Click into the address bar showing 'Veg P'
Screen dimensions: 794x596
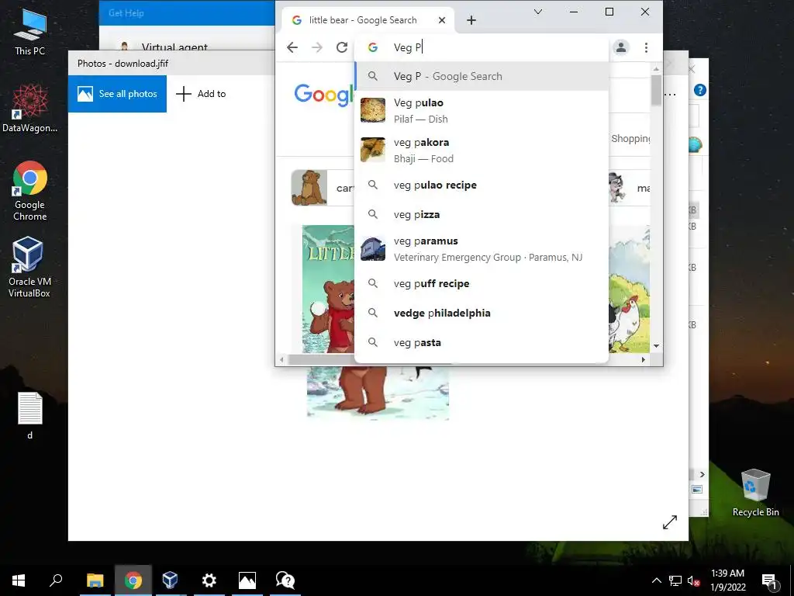point(481,47)
